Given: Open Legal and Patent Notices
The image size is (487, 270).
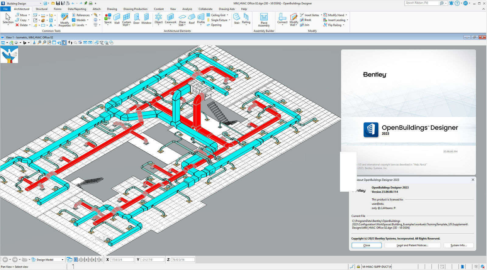Looking at the screenshot, I should 412,245.
